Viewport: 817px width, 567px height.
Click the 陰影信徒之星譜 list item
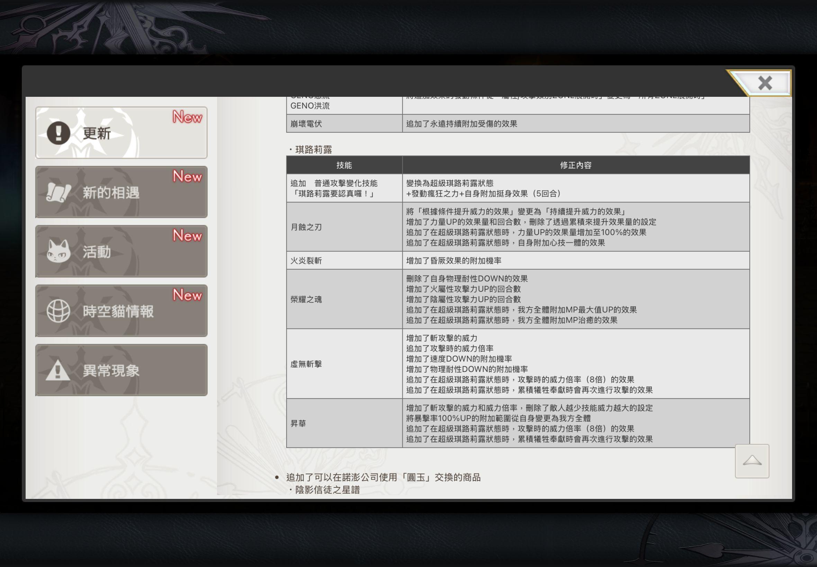click(x=327, y=490)
